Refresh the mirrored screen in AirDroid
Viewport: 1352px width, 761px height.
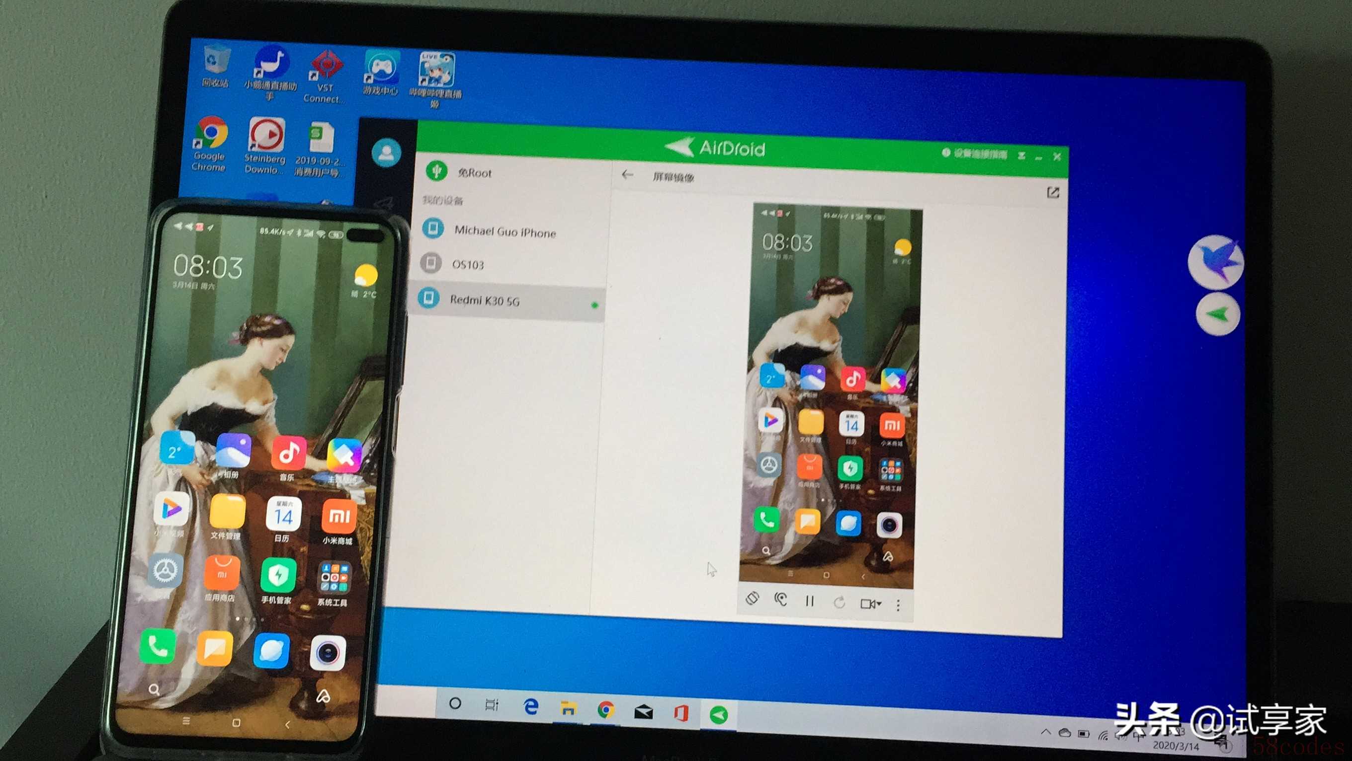[839, 603]
